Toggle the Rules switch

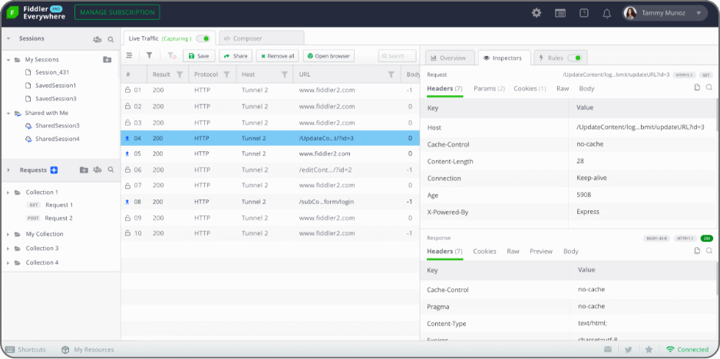click(x=575, y=58)
